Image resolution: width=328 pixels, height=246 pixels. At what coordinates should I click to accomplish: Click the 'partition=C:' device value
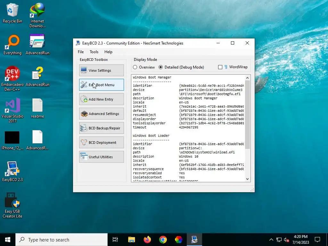pos(190,148)
